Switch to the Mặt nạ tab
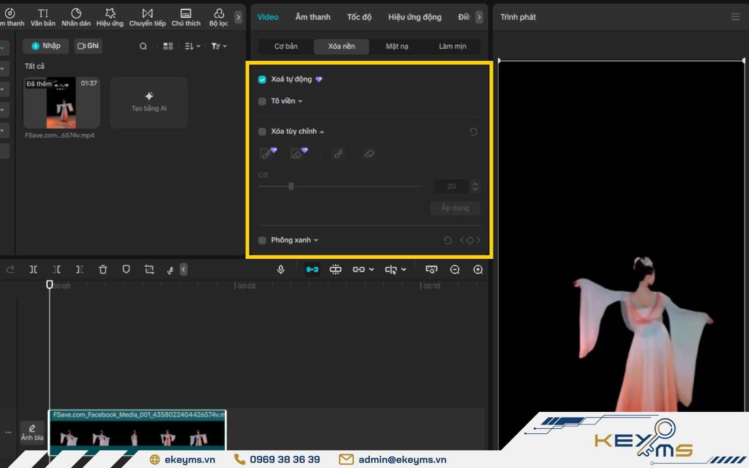This screenshot has height=468, width=749. (397, 46)
